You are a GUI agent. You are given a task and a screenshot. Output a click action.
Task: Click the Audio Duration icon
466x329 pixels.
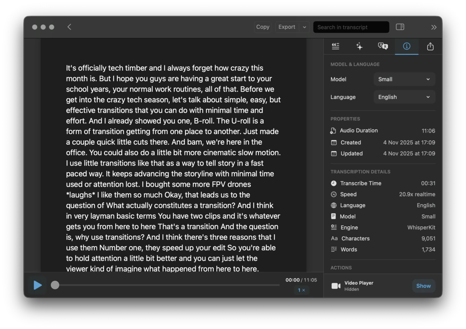coord(333,131)
